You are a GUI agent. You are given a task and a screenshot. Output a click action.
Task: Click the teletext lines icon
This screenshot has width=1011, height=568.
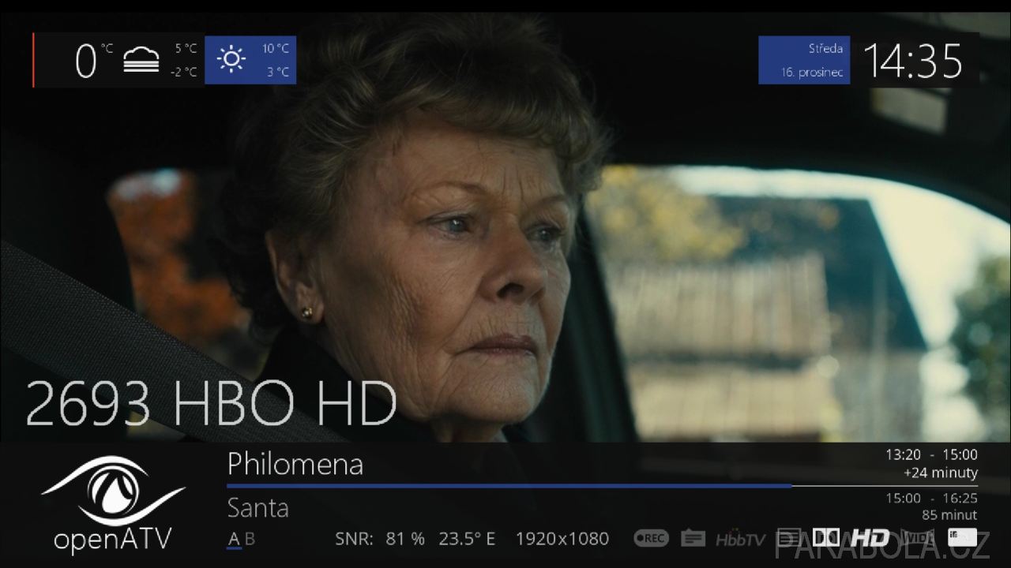(x=788, y=538)
